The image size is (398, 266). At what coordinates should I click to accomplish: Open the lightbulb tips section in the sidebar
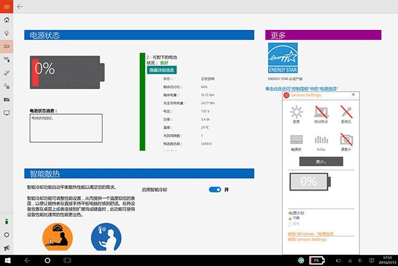click(7, 33)
